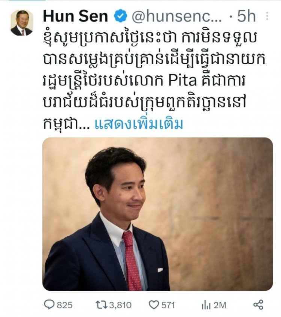281x317 pixels.
Task: Click the word Pita in the tweet
Action: 182,81
